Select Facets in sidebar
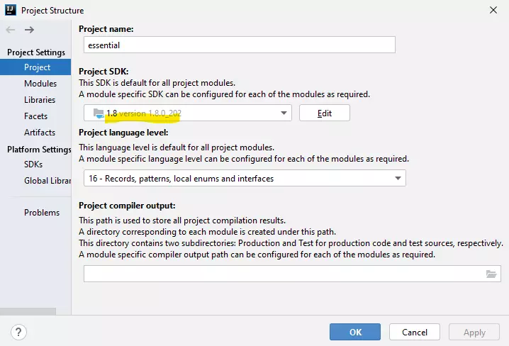 click(x=35, y=116)
